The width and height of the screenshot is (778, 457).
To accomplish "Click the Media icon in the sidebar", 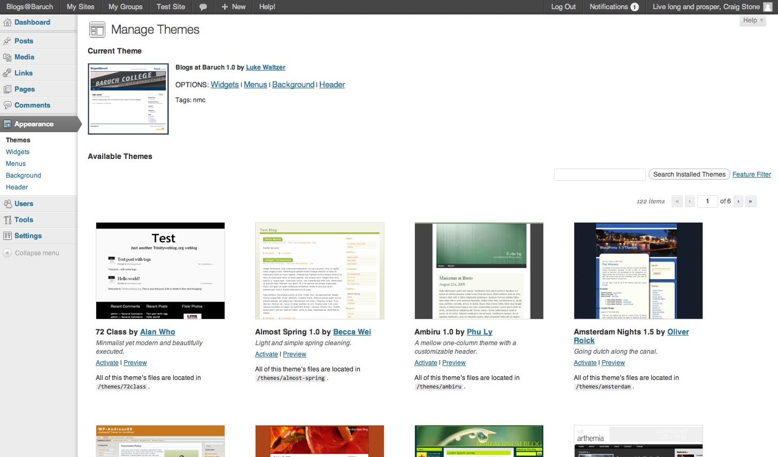I will (x=7, y=57).
